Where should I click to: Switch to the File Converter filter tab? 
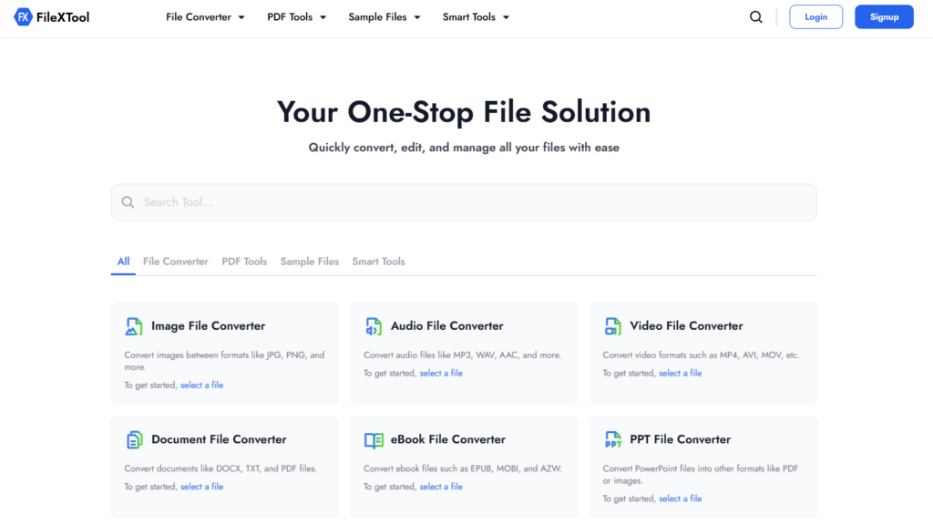pos(175,261)
